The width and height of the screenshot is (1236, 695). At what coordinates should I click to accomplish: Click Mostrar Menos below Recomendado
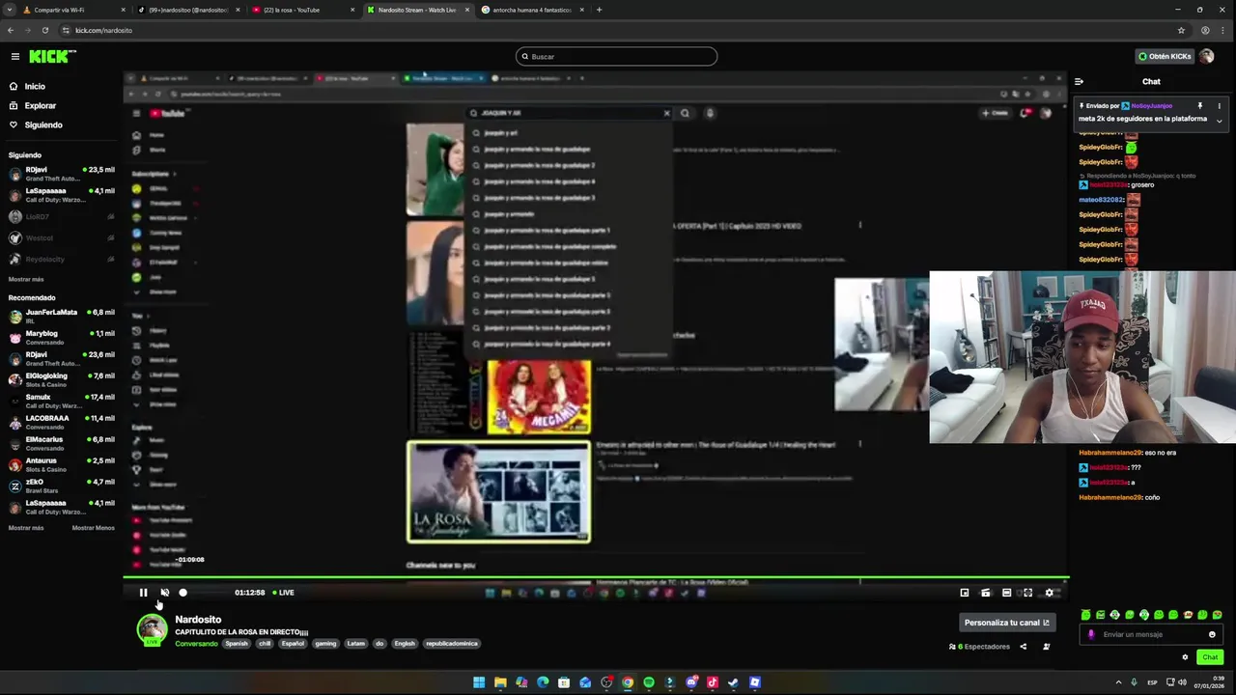coord(93,528)
